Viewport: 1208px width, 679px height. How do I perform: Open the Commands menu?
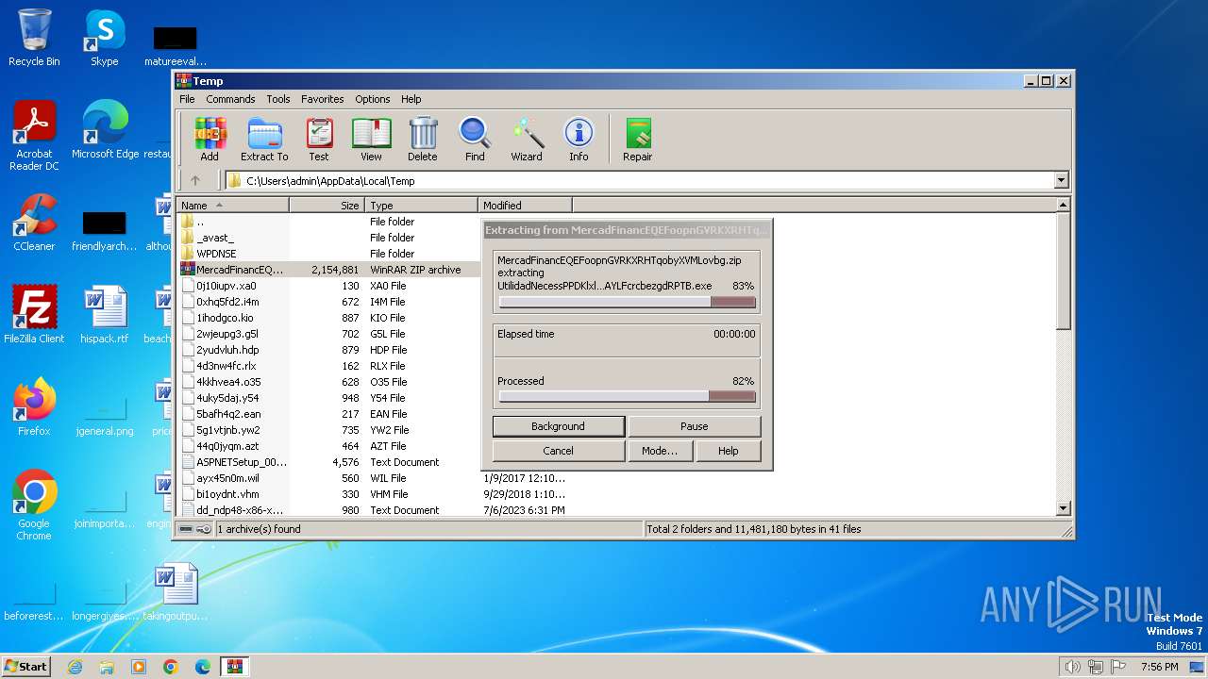(230, 99)
